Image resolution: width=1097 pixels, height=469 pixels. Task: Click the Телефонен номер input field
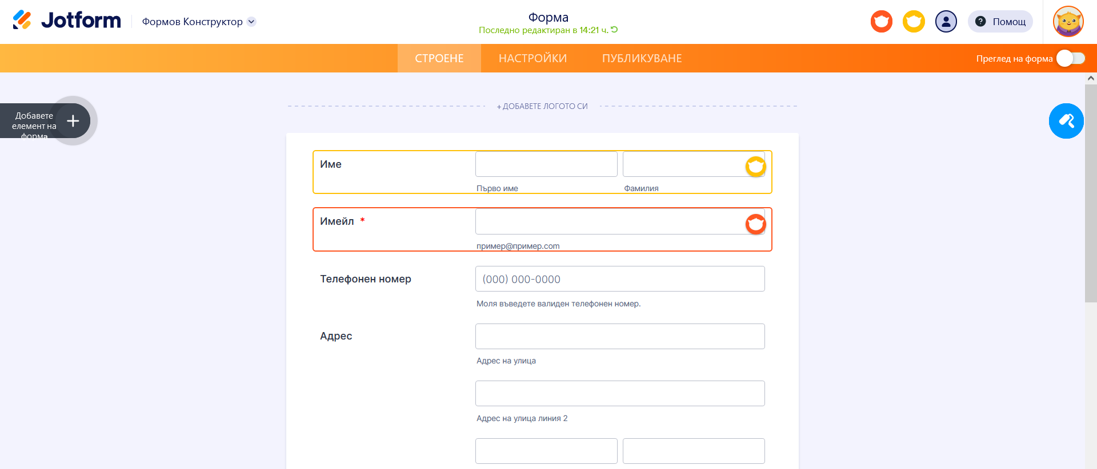(619, 279)
